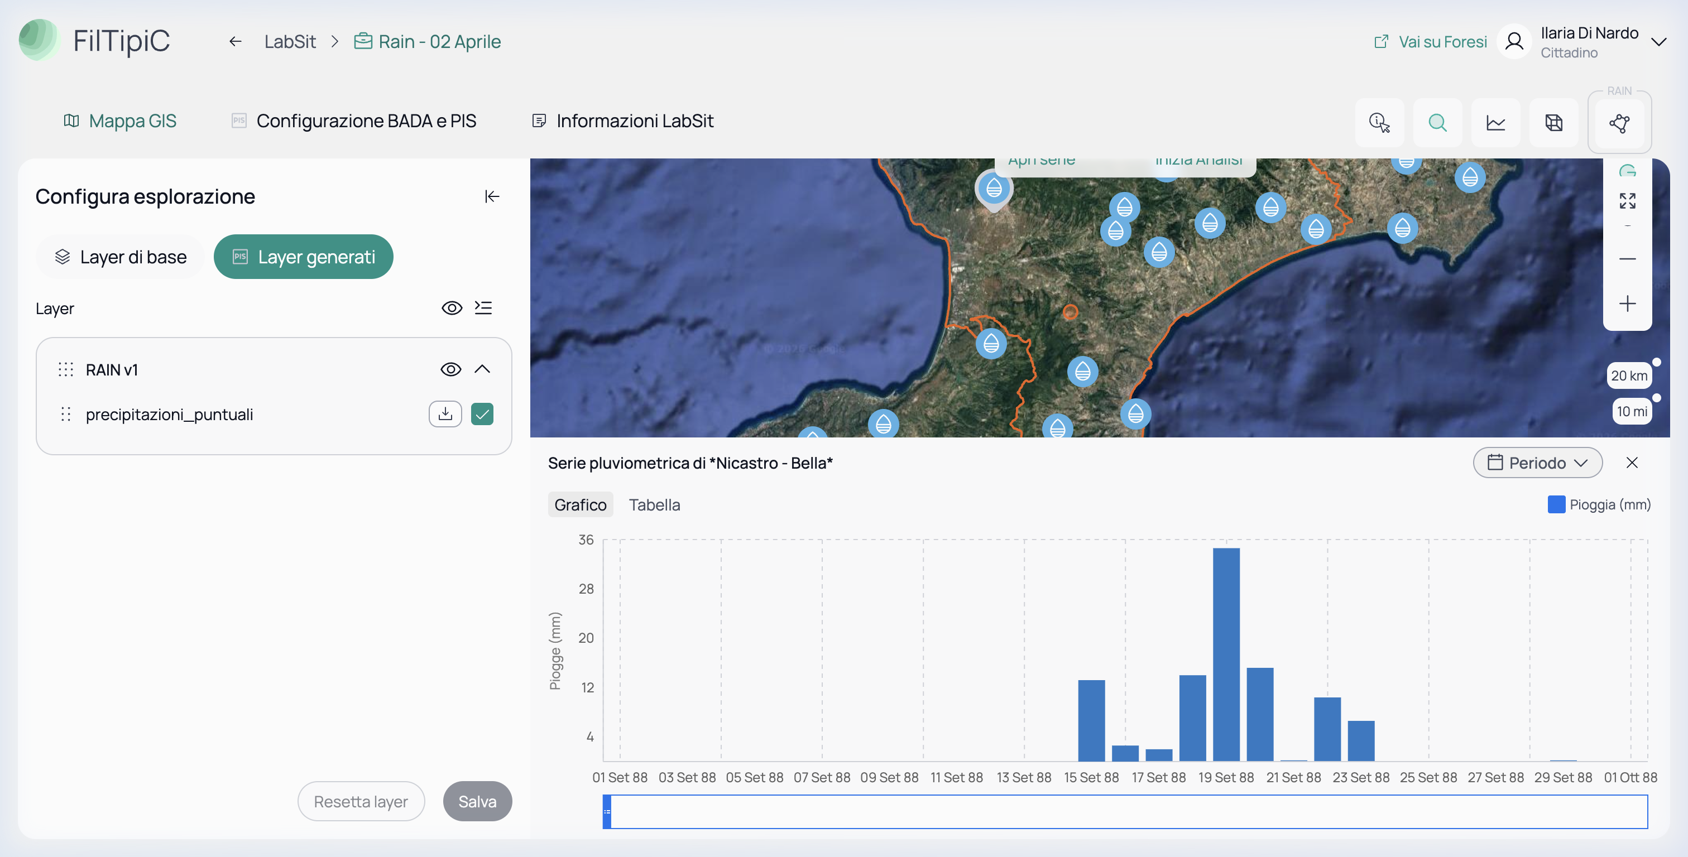Open Rain - 02 Aprile breadcrumb
Image resolution: width=1688 pixels, height=857 pixels.
point(428,42)
